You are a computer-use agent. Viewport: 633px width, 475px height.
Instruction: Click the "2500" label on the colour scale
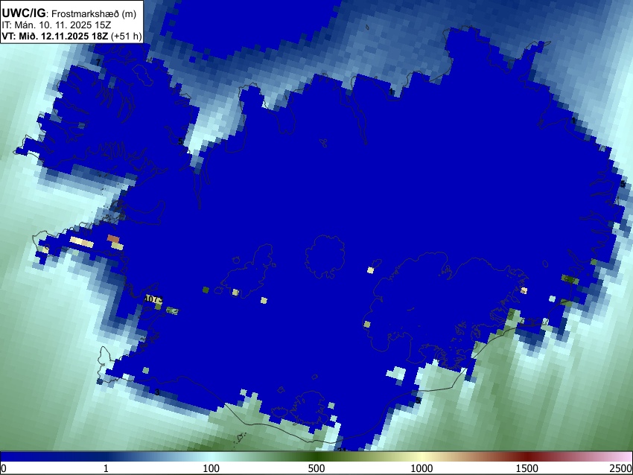click(x=621, y=468)
